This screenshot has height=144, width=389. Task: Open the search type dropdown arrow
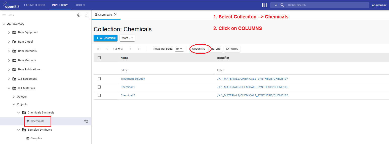pyautogui.click(x=276, y=5)
